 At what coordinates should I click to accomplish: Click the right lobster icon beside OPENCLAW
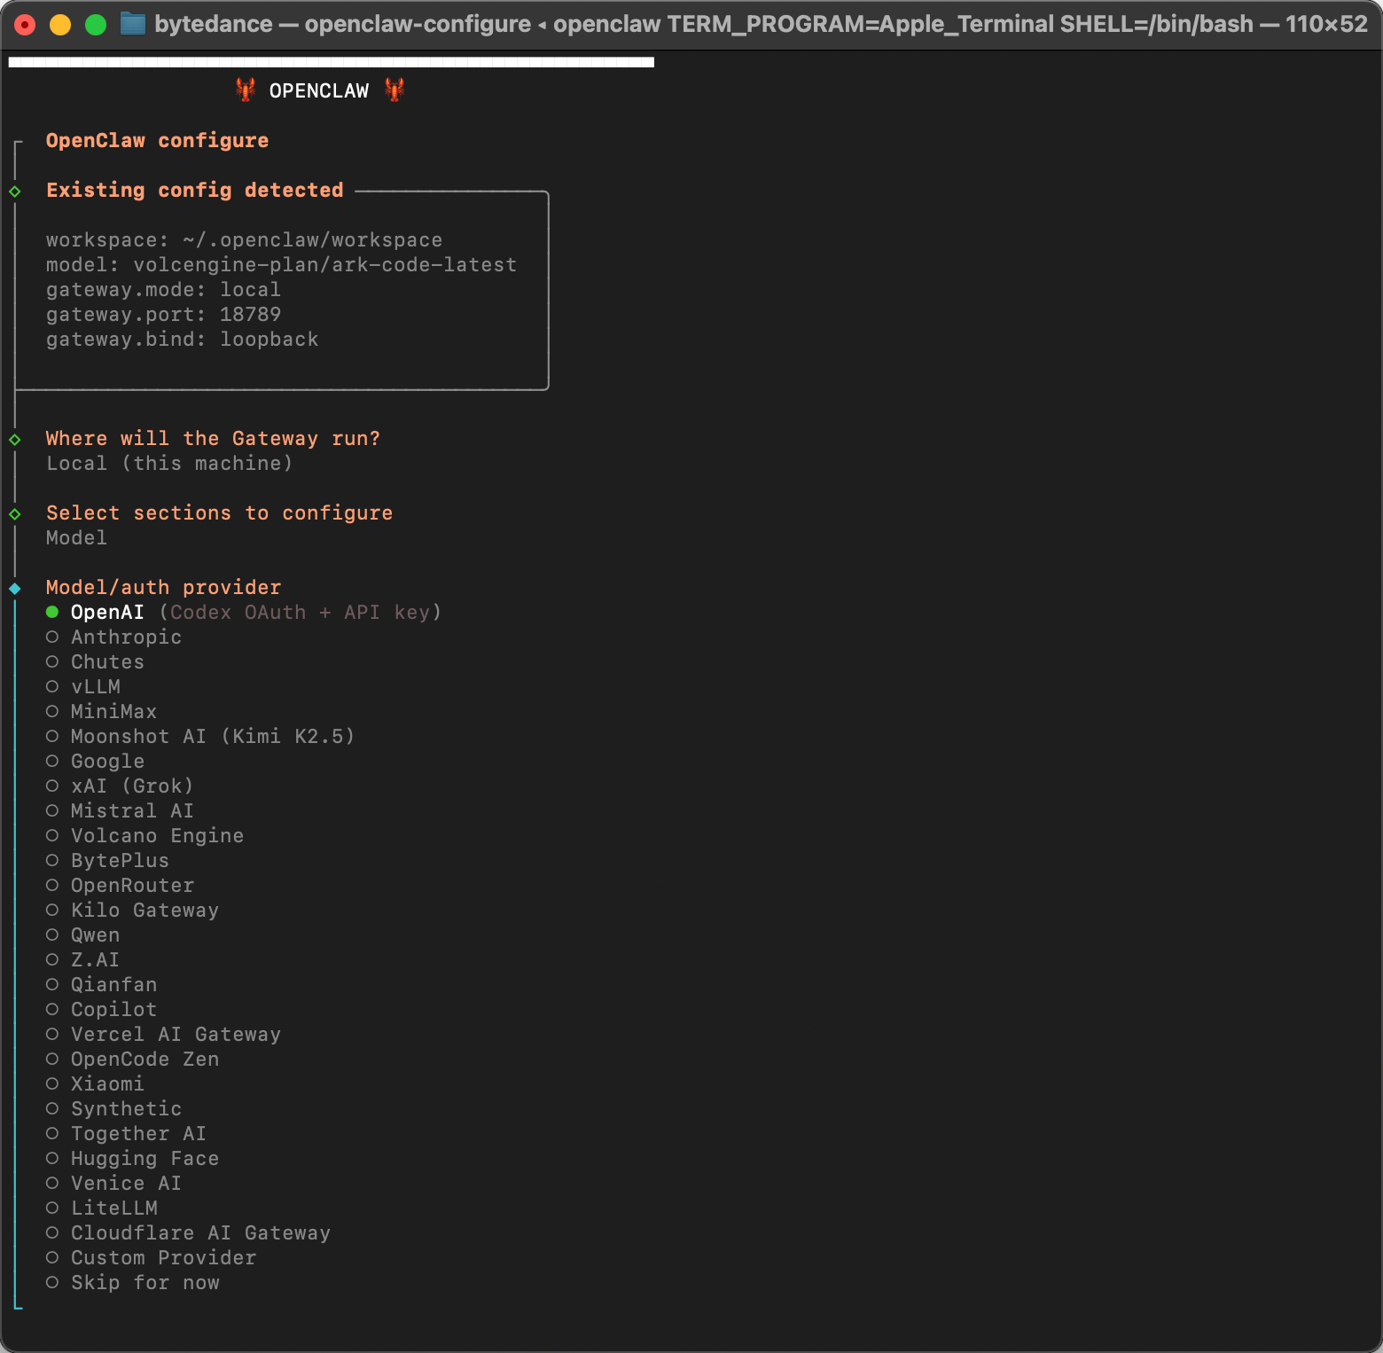(x=395, y=90)
